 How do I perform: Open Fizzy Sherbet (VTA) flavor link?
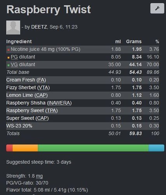(28, 87)
